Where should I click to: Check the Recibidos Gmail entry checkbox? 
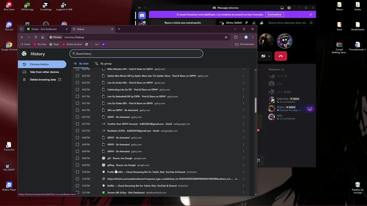click(77, 131)
